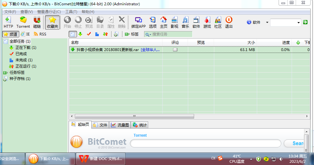Switch to 起始页 bottom tab
Screen dimensions: 314x165
pos(80,125)
